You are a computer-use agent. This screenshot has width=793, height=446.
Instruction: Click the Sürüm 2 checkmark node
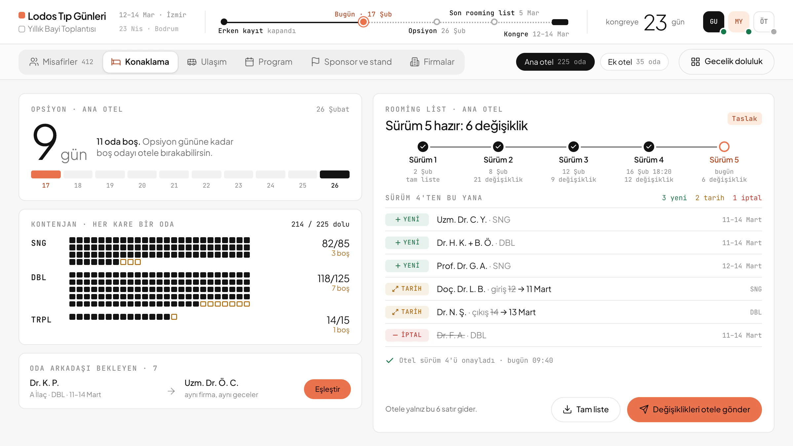(498, 146)
